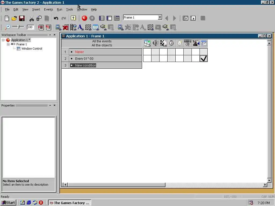The width and height of the screenshot is (275, 206).
Task: Open the Tools menu
Action: (70, 9)
